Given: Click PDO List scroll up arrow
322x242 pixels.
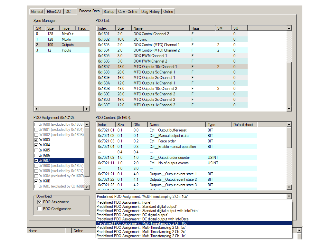Looking at the screenshot, I should tap(289, 28).
